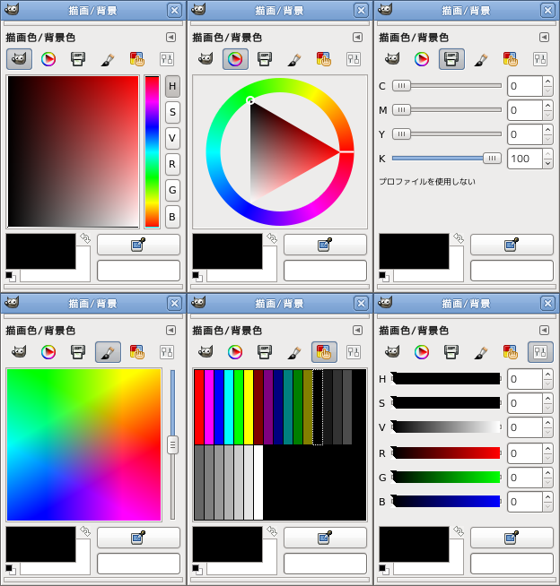This screenshot has height=586, width=560.
Task: Increase the R red value in the scales window
Action: pyautogui.click(x=547, y=449)
